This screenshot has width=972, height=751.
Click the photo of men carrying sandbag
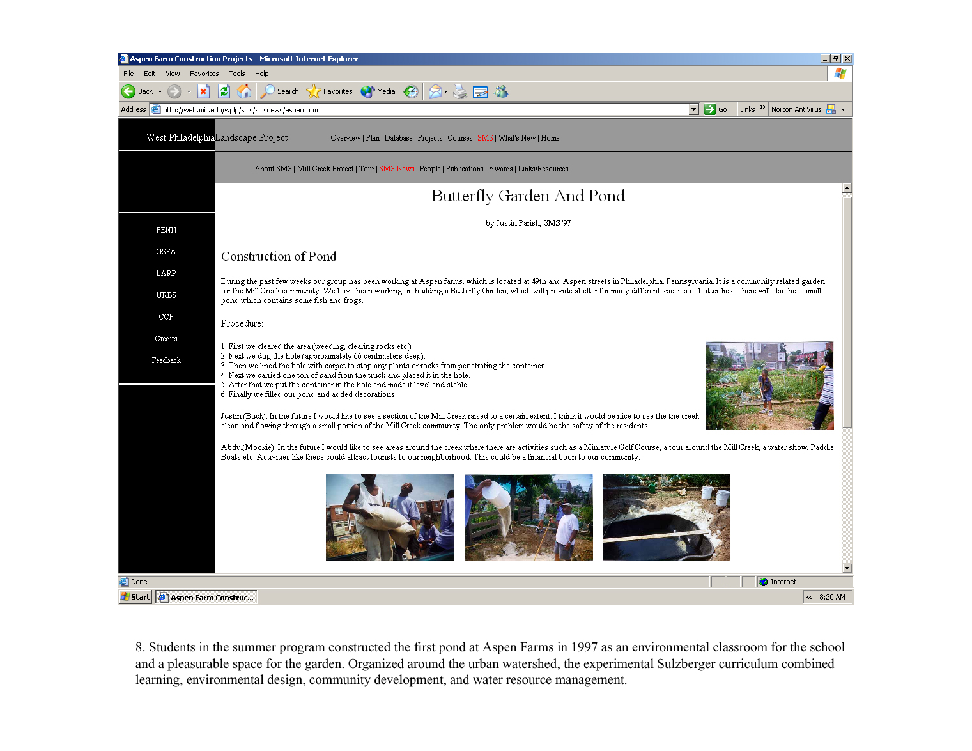coord(390,517)
